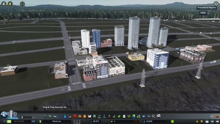This screenshot has height=124, width=220.
Task: Activate the Move It crosshair tool
Action: click(212, 116)
